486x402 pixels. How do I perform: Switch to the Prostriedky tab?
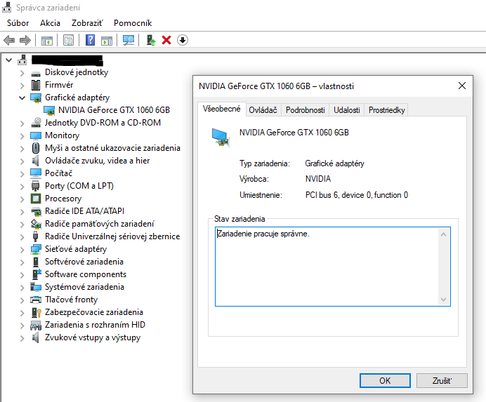[386, 110]
